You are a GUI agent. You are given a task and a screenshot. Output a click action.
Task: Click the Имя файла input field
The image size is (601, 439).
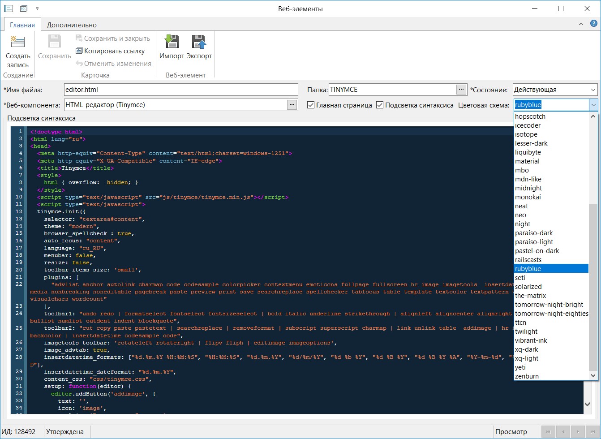coord(181,90)
